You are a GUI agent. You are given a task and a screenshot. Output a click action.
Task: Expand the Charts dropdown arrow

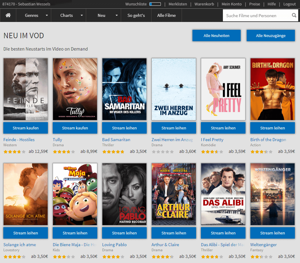pos(82,15)
